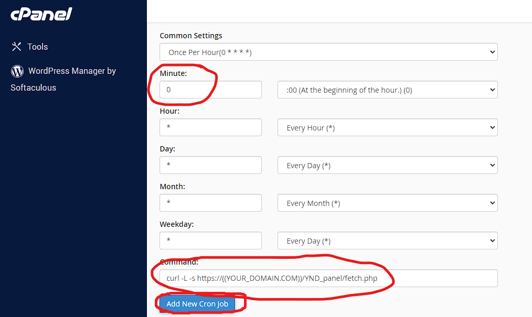Image resolution: width=532 pixels, height=317 pixels.
Task: Click into the Month input field
Action: [211, 203]
